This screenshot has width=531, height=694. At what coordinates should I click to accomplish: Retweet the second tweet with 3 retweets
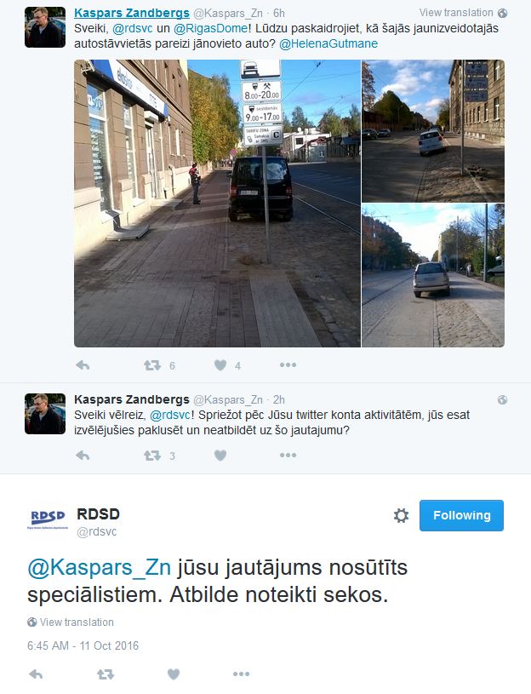(x=151, y=456)
